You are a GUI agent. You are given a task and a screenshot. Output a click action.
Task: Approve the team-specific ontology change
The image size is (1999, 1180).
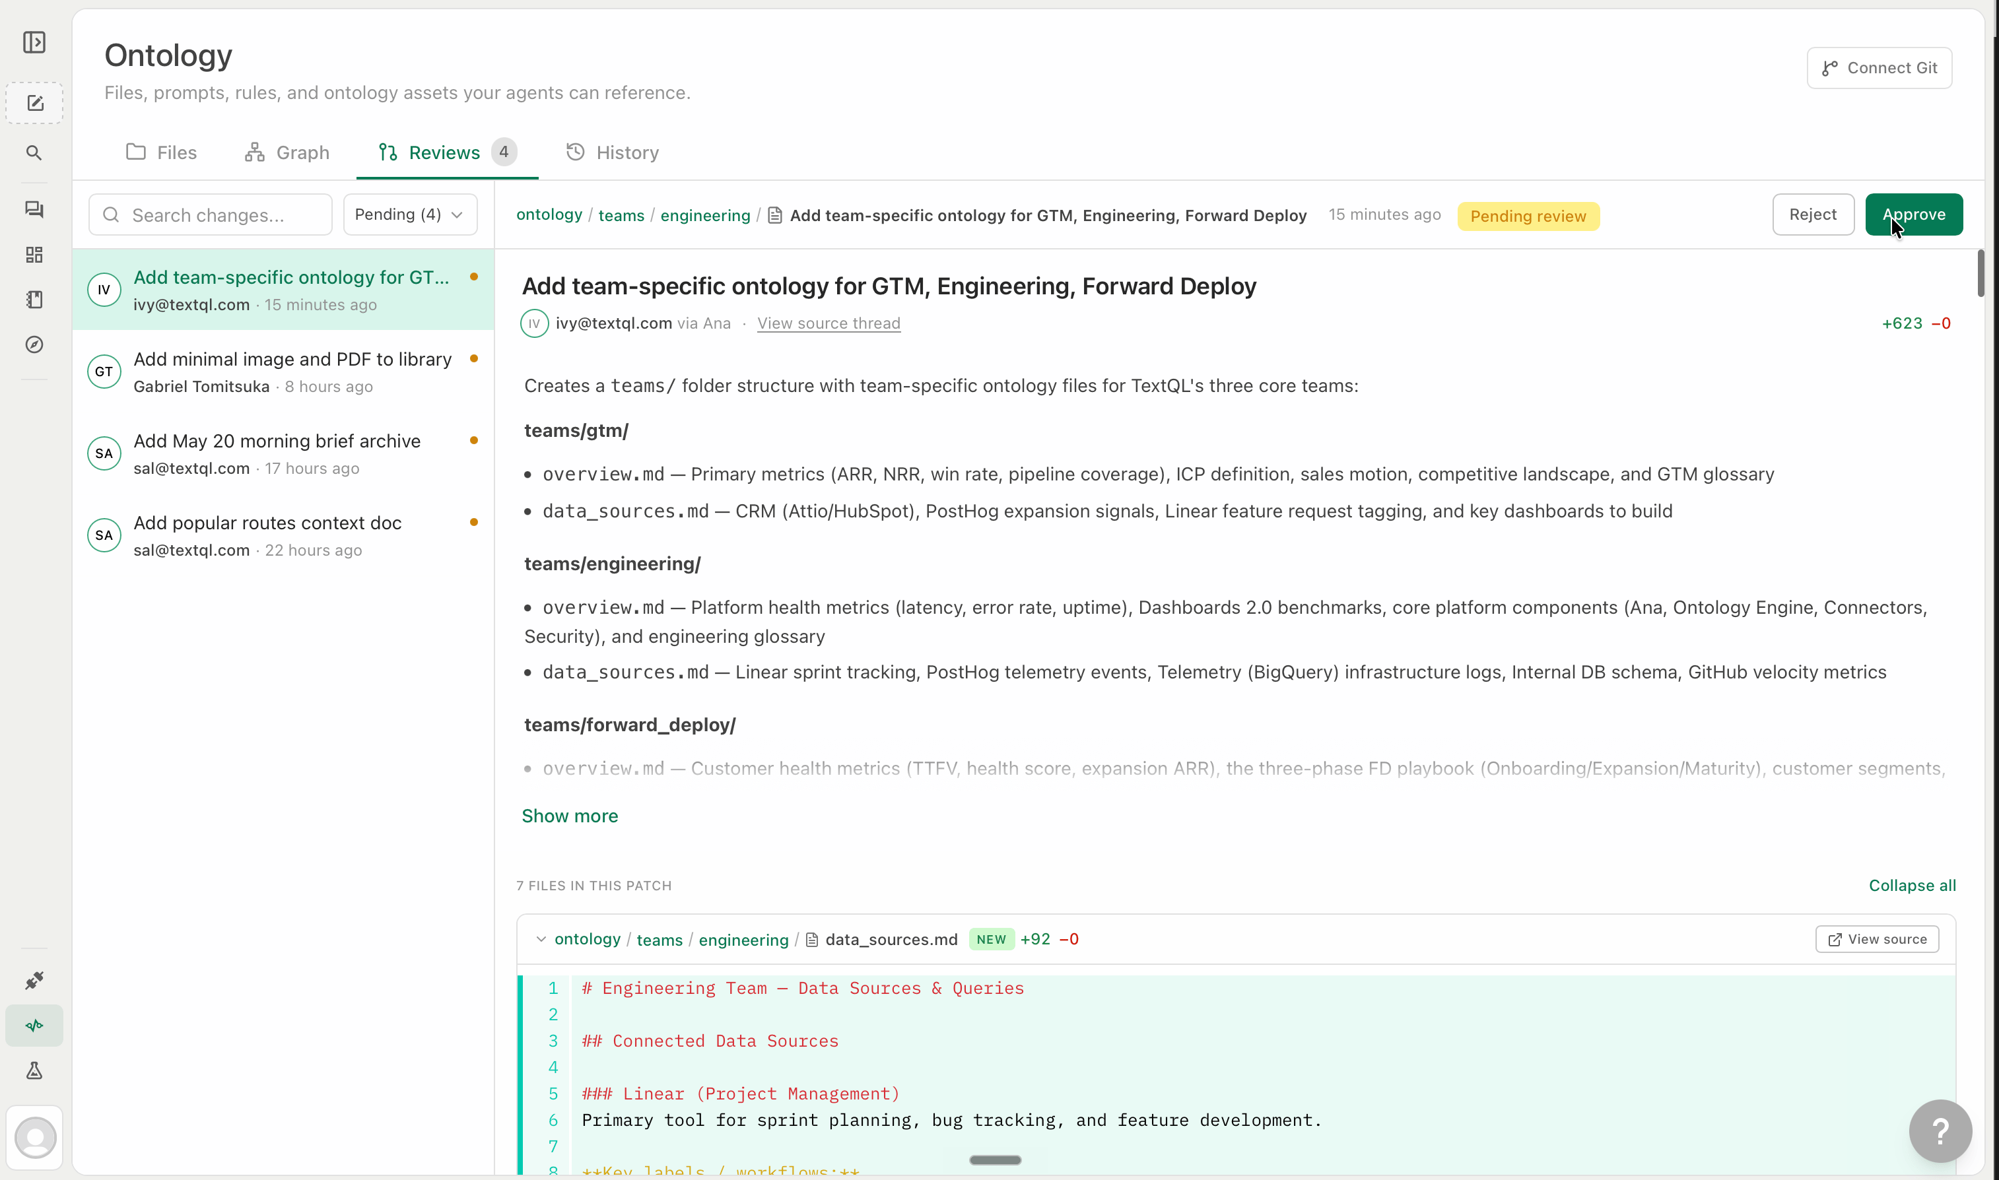[x=1914, y=214]
